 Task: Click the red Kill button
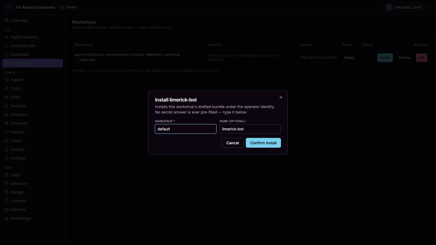click(x=422, y=58)
